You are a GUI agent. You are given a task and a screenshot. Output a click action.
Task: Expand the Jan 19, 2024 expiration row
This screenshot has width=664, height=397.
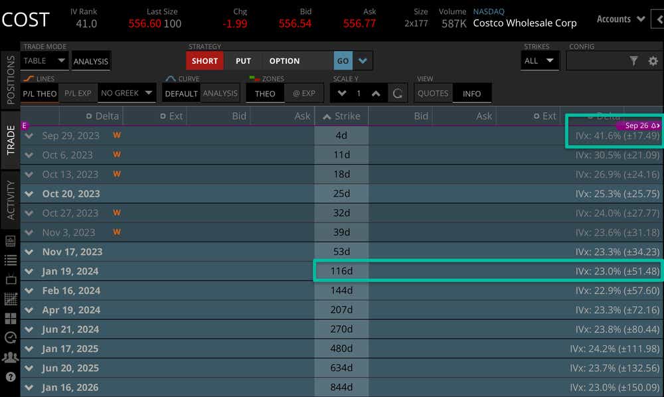29,272
